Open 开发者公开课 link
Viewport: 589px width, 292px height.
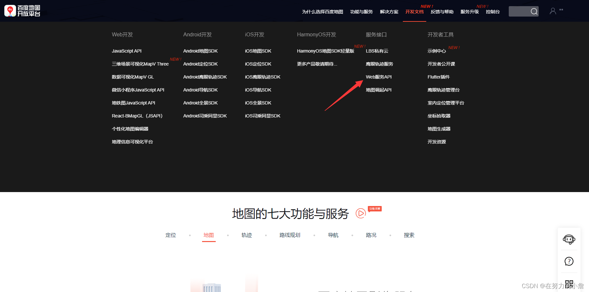[441, 64]
